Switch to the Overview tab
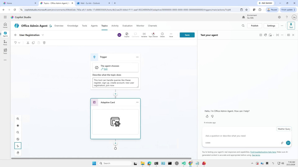The image size is (298, 167). (59, 26)
